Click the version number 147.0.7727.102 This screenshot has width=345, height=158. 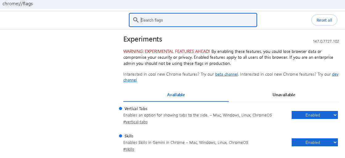(326, 41)
